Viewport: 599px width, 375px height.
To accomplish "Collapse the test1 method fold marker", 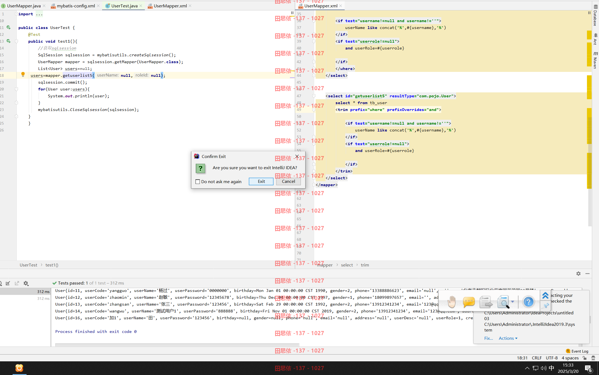I will click(x=16, y=41).
